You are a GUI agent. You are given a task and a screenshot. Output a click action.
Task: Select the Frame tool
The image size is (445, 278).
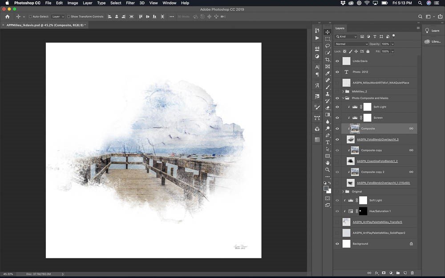(x=328, y=66)
